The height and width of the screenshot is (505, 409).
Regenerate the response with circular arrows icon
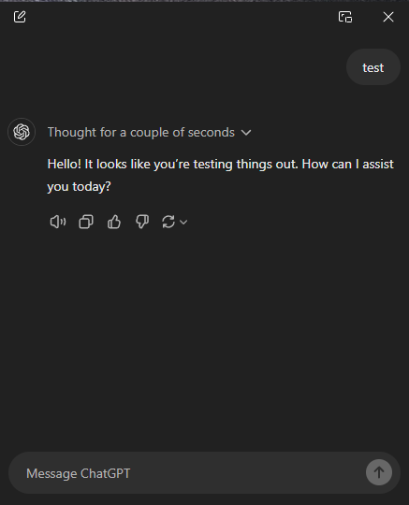168,222
